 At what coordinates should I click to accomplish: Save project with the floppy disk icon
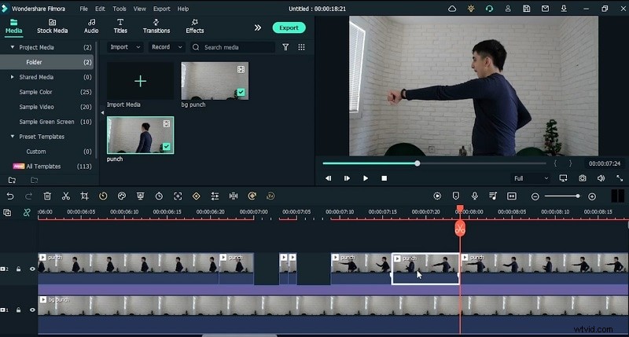[526, 9]
